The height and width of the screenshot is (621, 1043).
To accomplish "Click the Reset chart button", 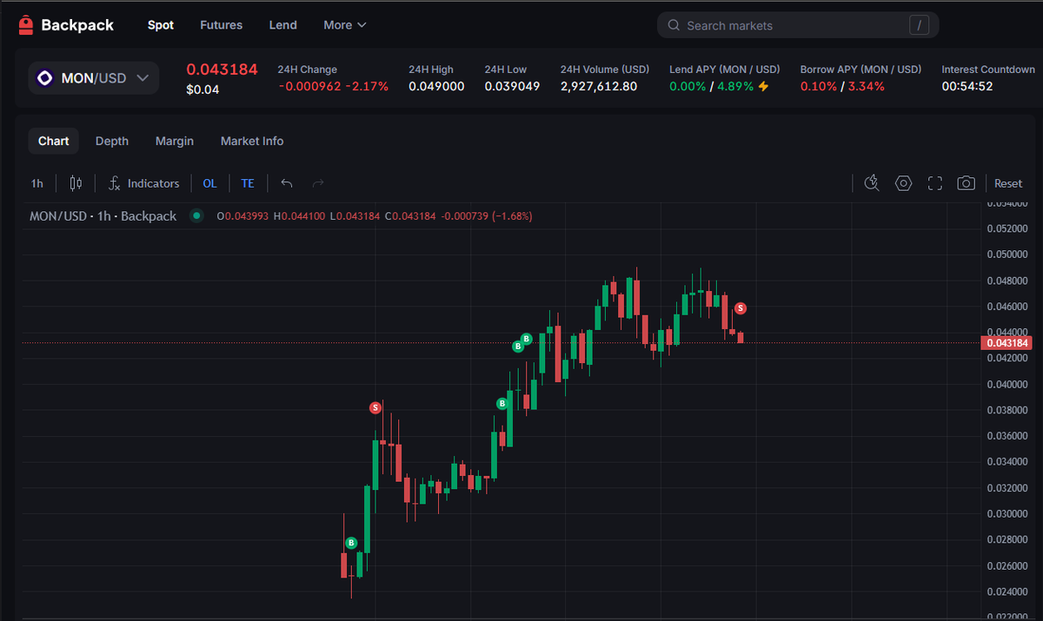I will click(1008, 183).
